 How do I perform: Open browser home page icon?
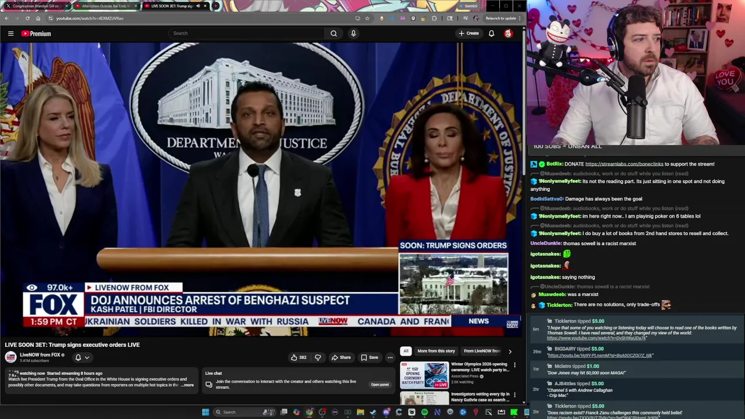(38, 18)
